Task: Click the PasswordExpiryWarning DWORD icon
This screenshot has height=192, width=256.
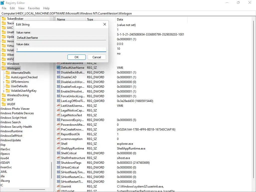Action: [58, 120]
